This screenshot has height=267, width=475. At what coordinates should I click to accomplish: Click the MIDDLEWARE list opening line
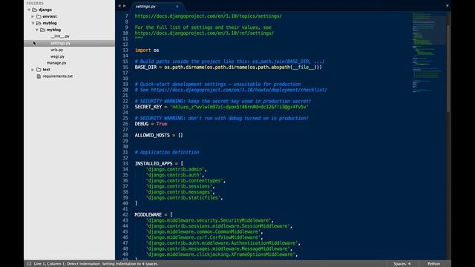(154, 214)
